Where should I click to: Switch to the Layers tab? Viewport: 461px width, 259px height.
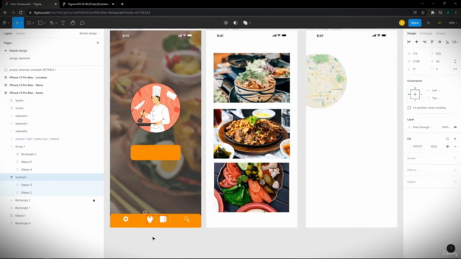(x=8, y=34)
